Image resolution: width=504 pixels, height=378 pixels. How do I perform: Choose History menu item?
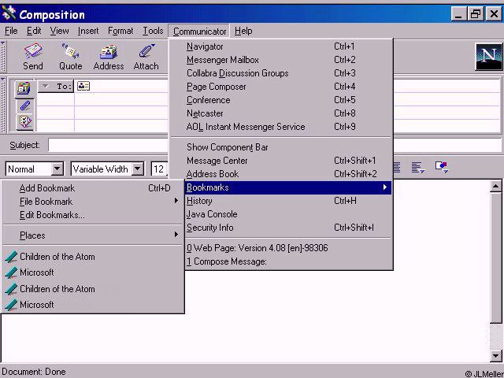click(x=288, y=201)
